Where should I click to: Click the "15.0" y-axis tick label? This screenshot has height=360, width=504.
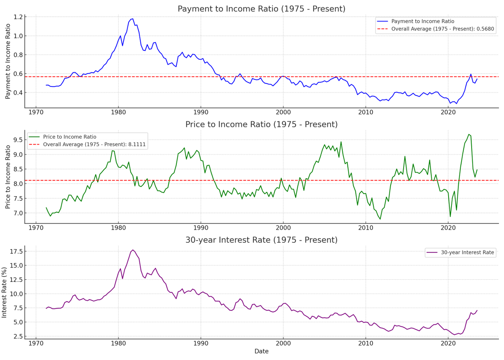16,265
